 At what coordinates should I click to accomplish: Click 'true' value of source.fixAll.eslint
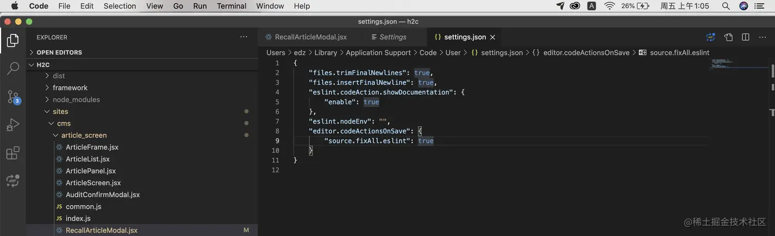pos(426,141)
